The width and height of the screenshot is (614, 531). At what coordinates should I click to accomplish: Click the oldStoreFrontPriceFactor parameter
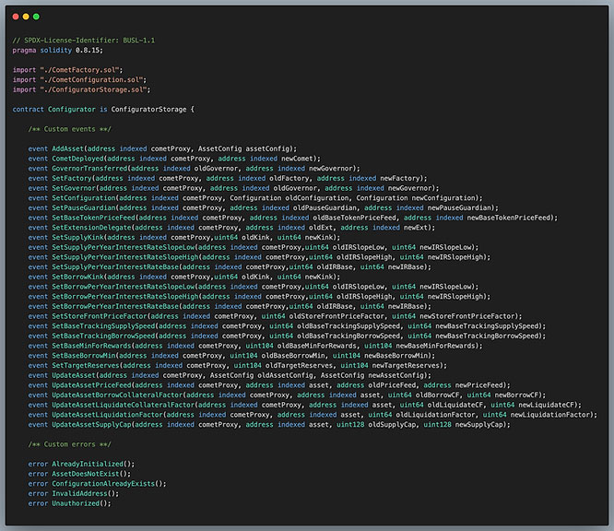tap(337, 316)
